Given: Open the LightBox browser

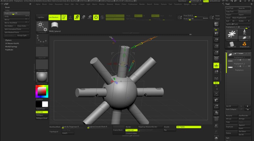Looking at the screenshot, I should pyautogui.click(x=42, y=17).
